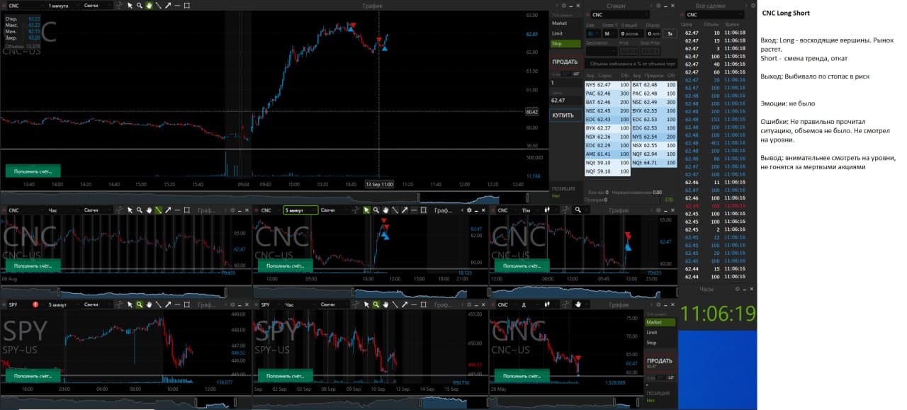Select Market order type in top order panel
This screenshot has height=410, width=907.
coord(565,23)
